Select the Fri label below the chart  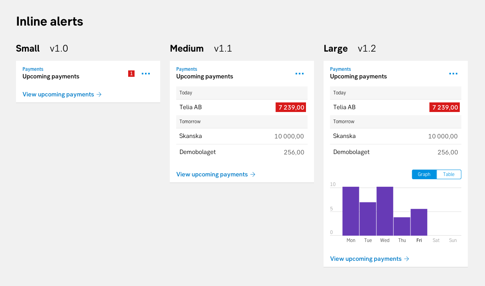pyautogui.click(x=419, y=240)
